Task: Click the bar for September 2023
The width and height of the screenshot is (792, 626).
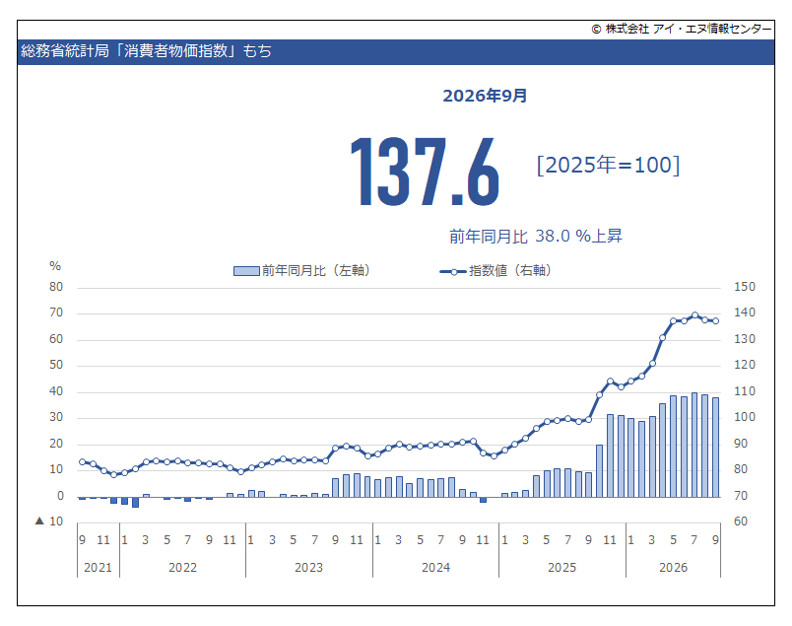Action: [335, 488]
